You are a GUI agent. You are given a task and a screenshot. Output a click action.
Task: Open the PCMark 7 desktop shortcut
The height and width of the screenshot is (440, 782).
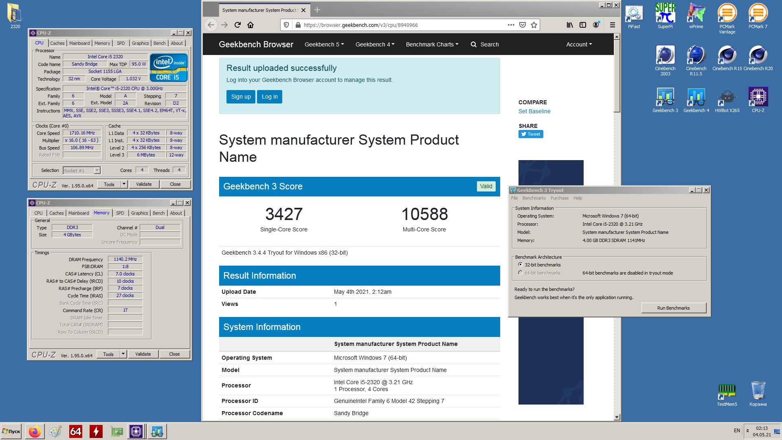(x=758, y=16)
